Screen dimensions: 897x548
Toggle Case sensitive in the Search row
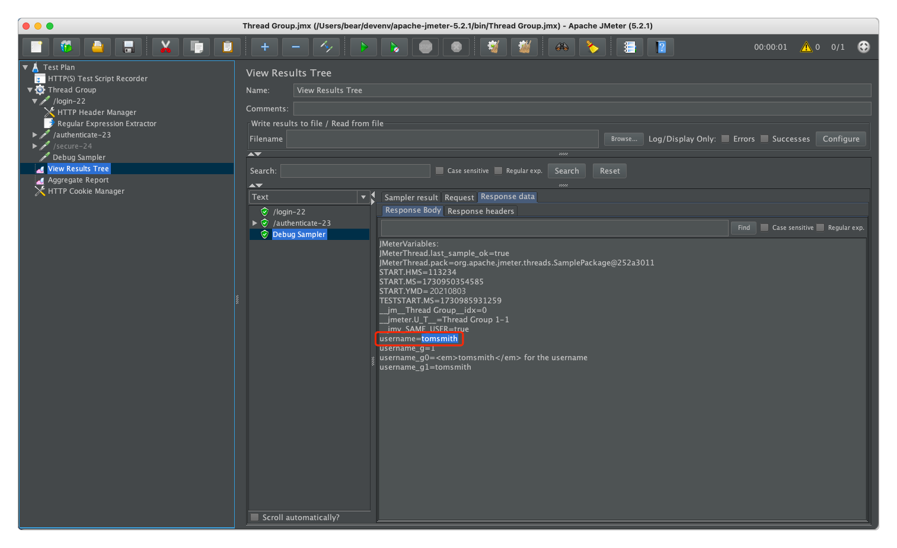[439, 171]
